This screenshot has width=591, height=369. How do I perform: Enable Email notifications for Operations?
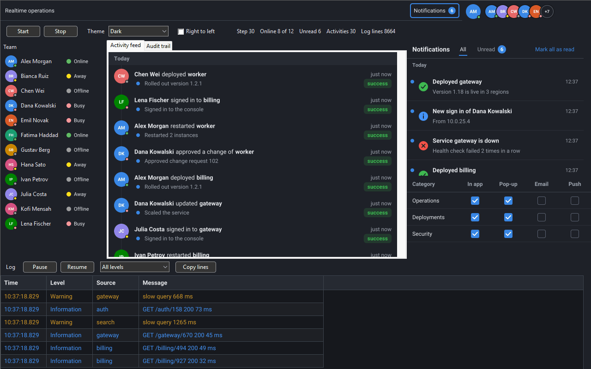542,201
